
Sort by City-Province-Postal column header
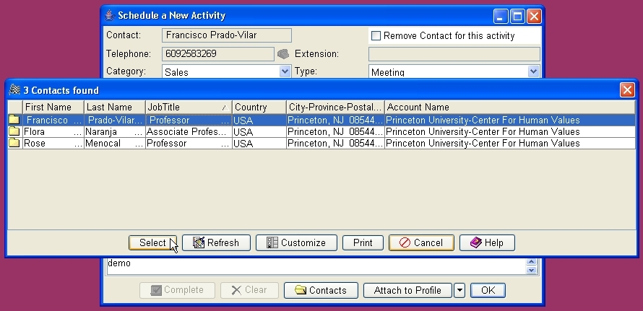coord(335,107)
